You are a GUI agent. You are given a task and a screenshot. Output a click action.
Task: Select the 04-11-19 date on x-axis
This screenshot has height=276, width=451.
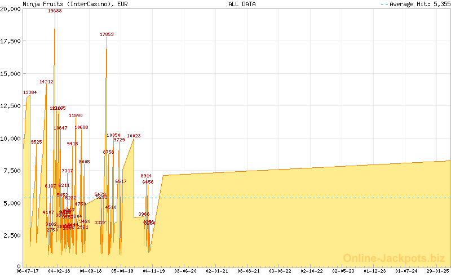154,271
